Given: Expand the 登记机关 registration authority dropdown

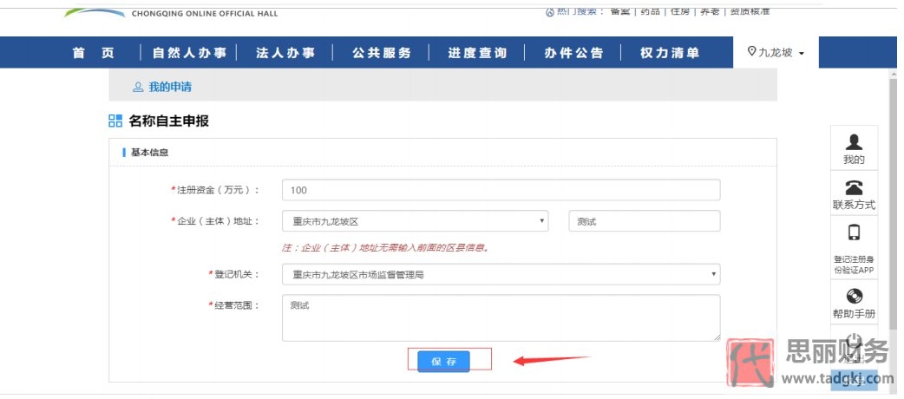Looking at the screenshot, I should 501,275.
